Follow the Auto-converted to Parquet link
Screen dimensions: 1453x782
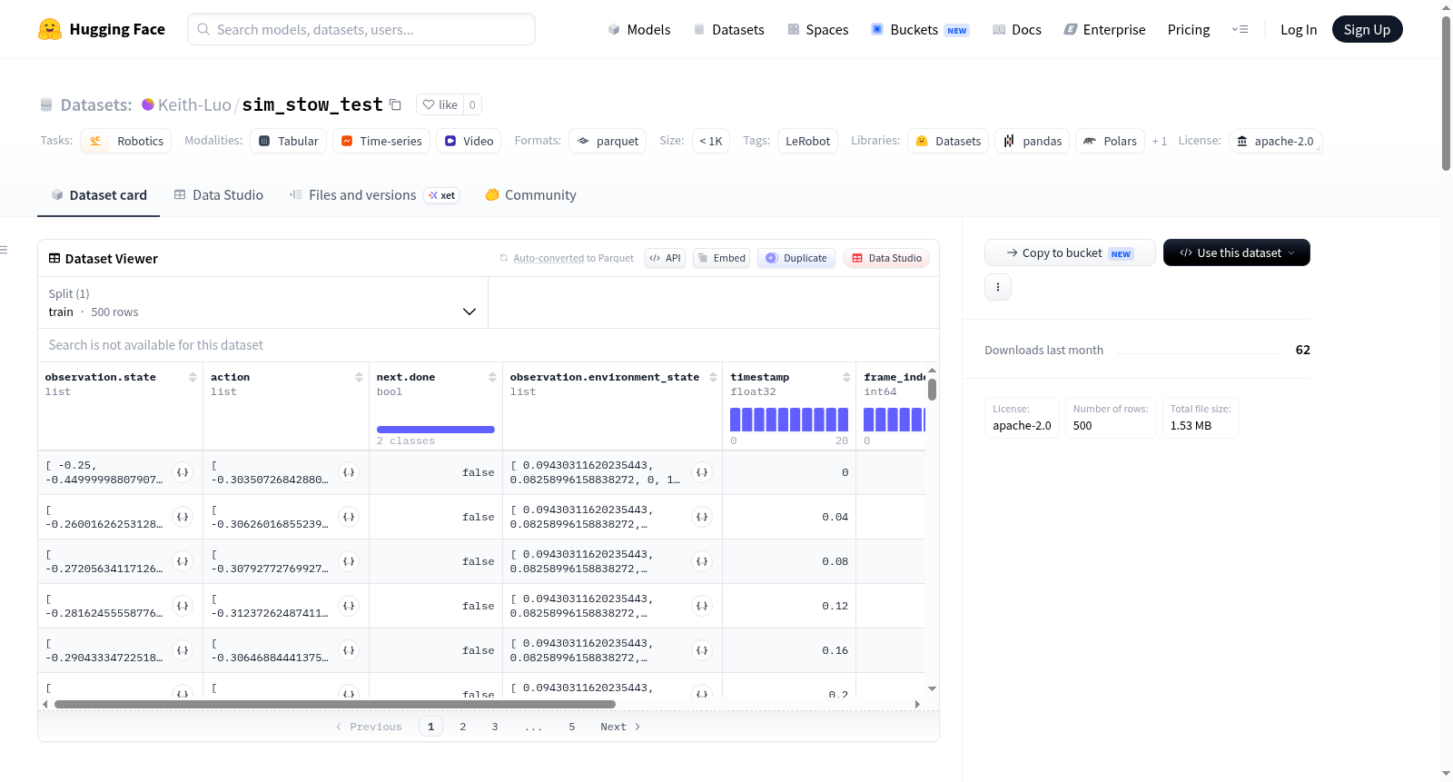pyautogui.click(x=549, y=258)
